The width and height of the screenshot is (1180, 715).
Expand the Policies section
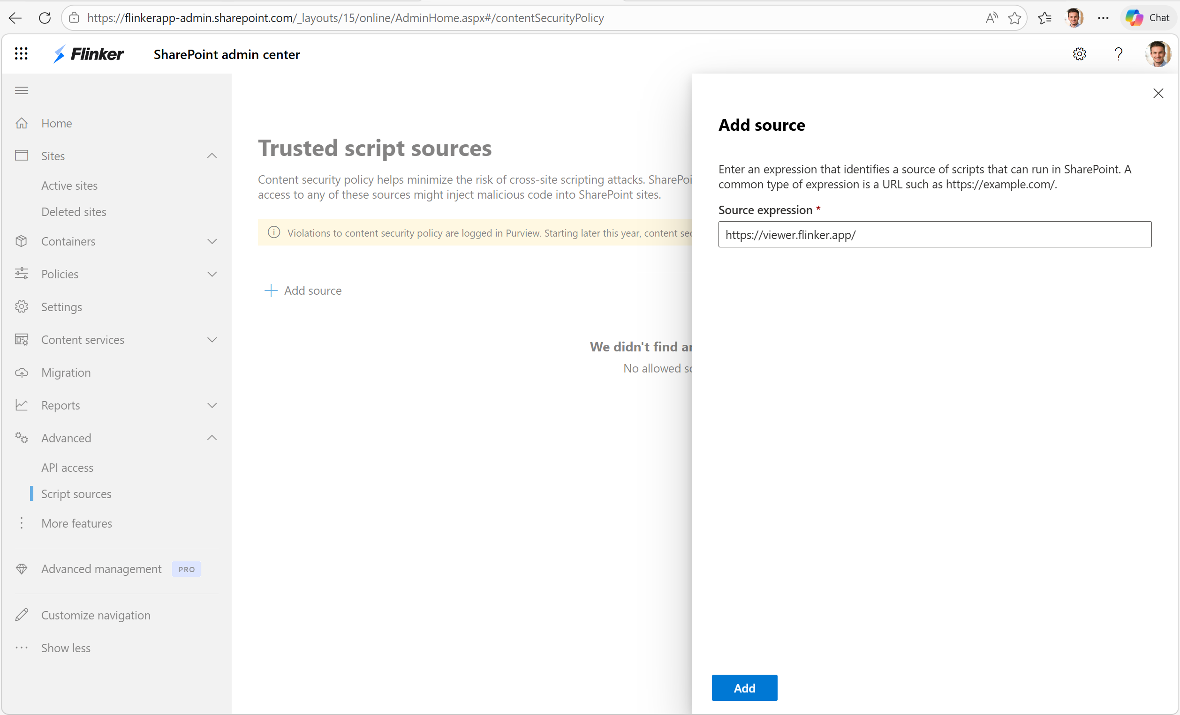click(x=212, y=274)
